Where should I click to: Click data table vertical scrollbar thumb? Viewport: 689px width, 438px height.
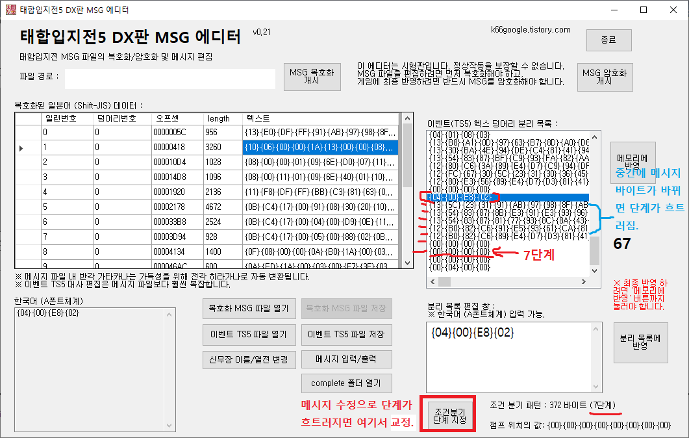click(x=407, y=156)
